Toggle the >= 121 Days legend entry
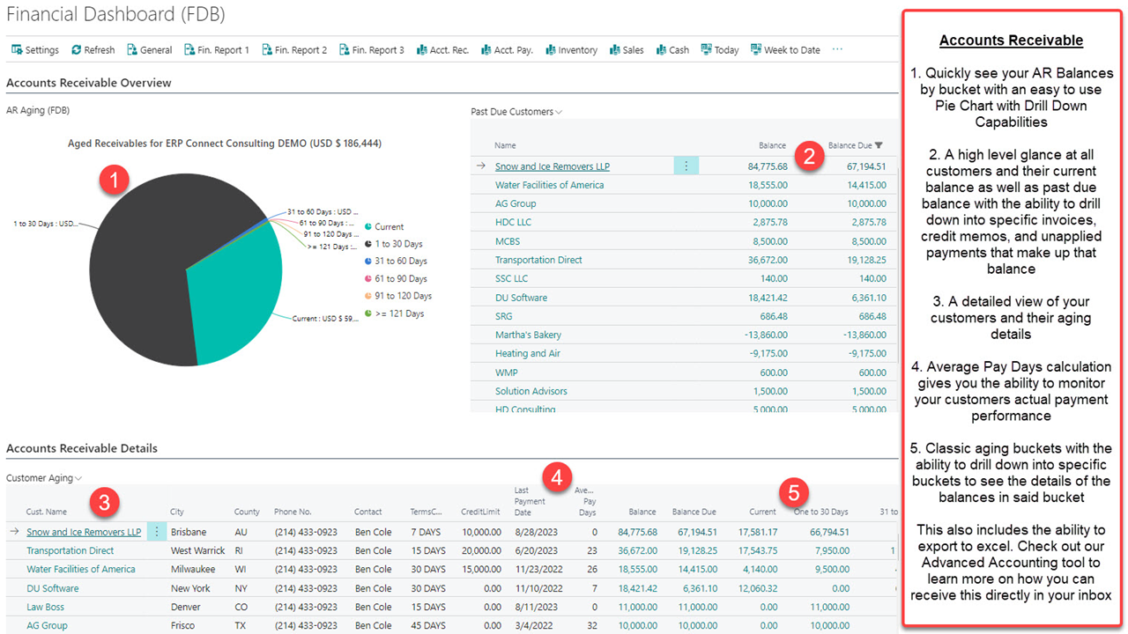Image resolution: width=1128 pixels, height=634 pixels. (x=394, y=313)
